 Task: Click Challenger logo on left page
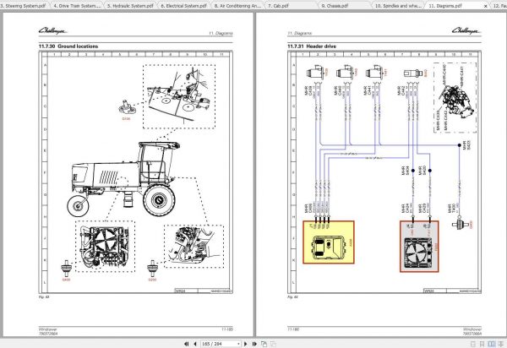[53, 30]
